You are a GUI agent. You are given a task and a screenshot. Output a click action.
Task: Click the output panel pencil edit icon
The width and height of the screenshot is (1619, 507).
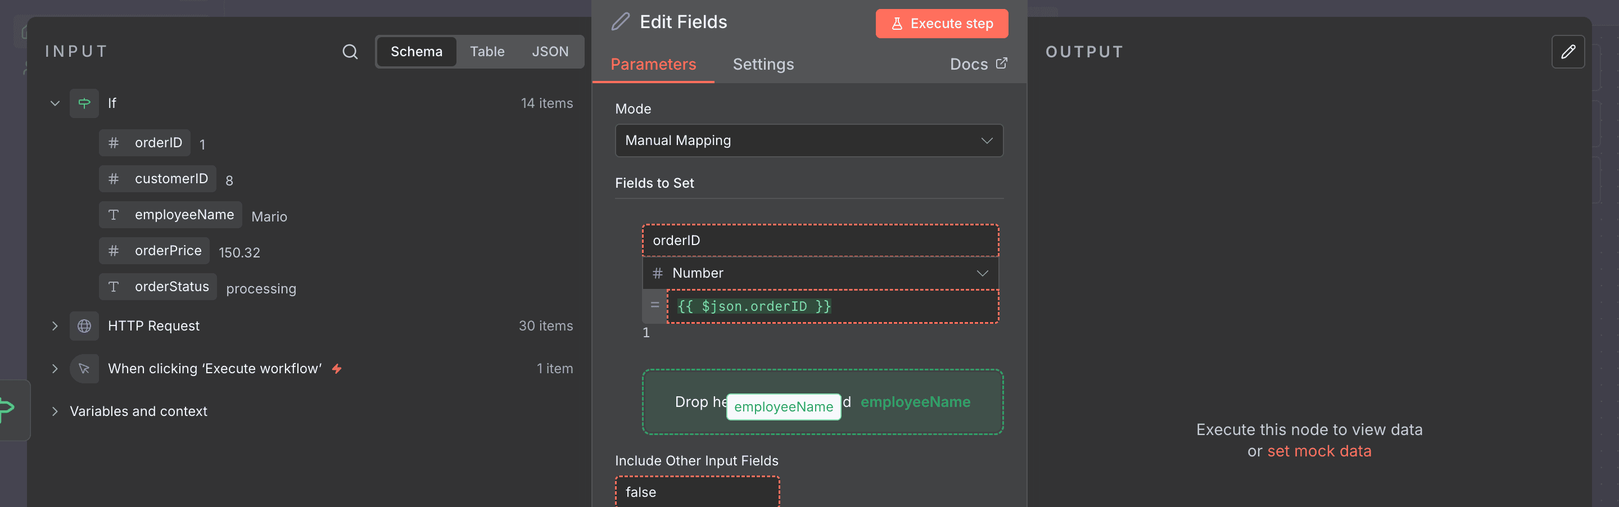(x=1567, y=52)
